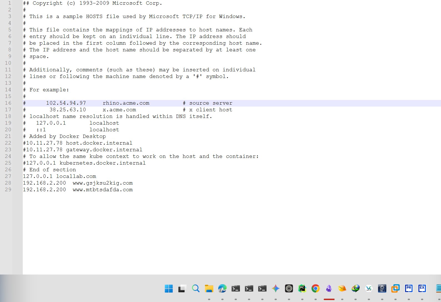Screen dimensions: 441x302
Task: Open Task View from the taskbar
Action: point(182,289)
